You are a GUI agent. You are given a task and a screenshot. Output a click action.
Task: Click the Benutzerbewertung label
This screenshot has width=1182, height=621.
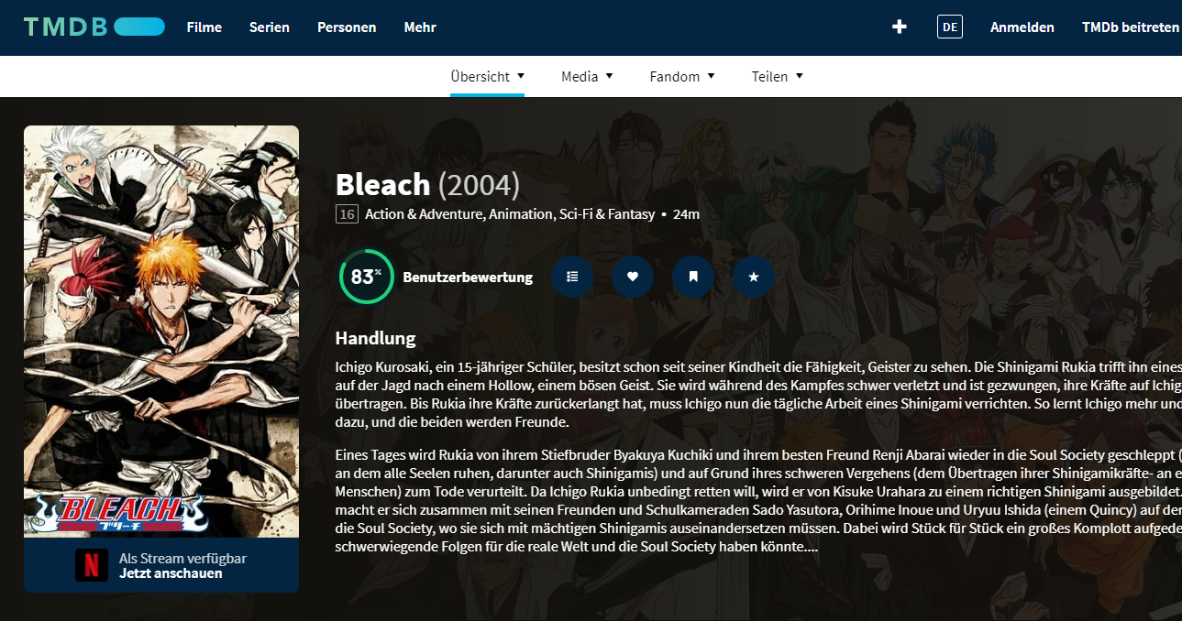click(x=468, y=278)
